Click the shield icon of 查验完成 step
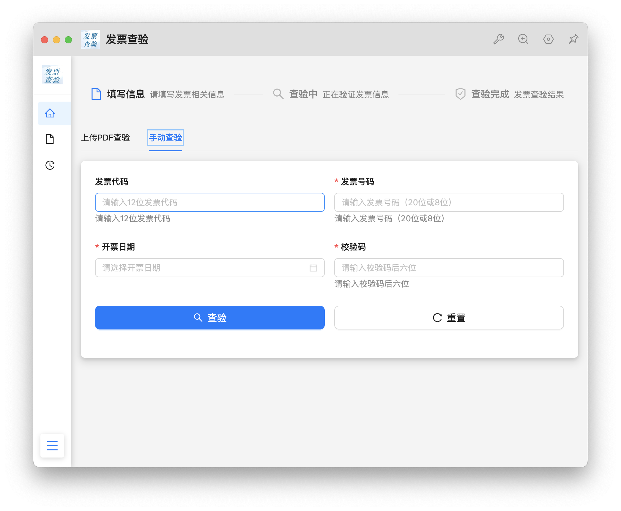This screenshot has height=511, width=621. (460, 94)
